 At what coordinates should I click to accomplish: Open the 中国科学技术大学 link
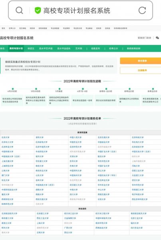103,218
